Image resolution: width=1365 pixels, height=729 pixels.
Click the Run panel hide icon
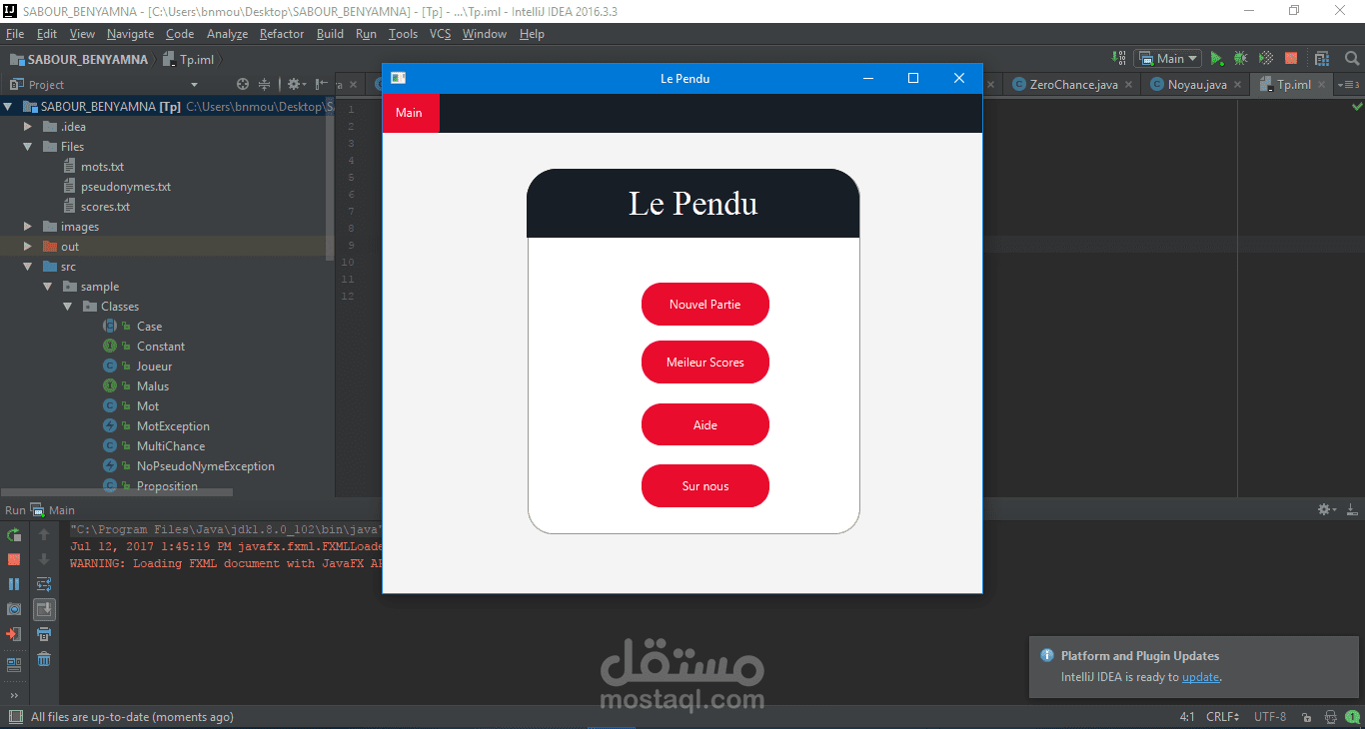click(x=1352, y=509)
